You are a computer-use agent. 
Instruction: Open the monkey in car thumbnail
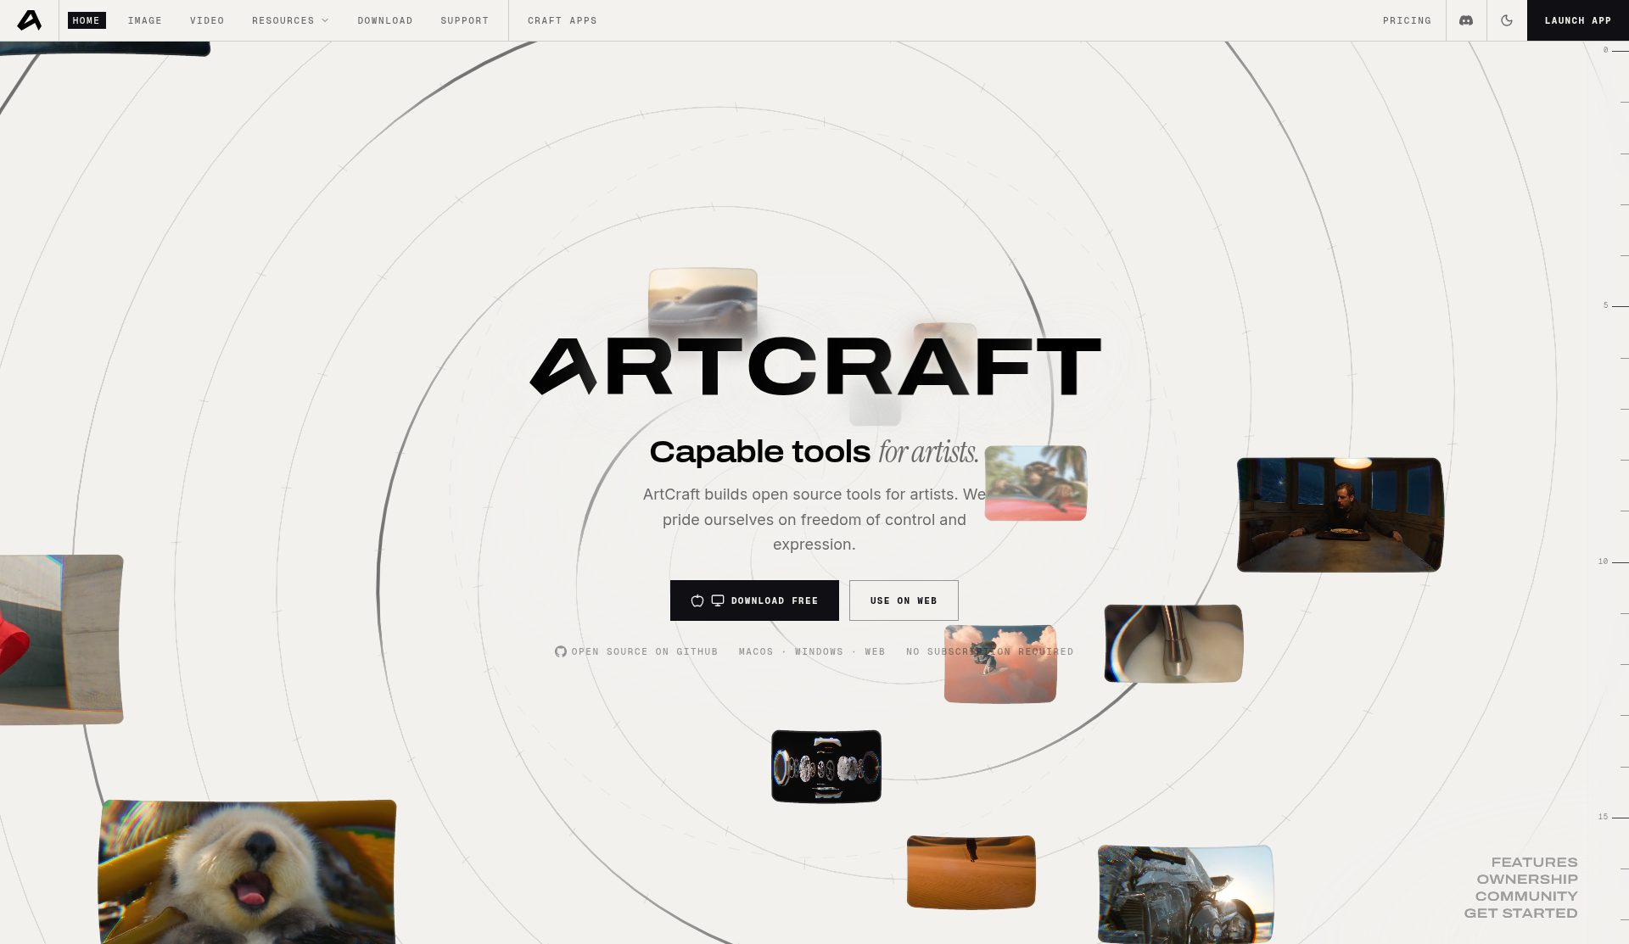1036,483
